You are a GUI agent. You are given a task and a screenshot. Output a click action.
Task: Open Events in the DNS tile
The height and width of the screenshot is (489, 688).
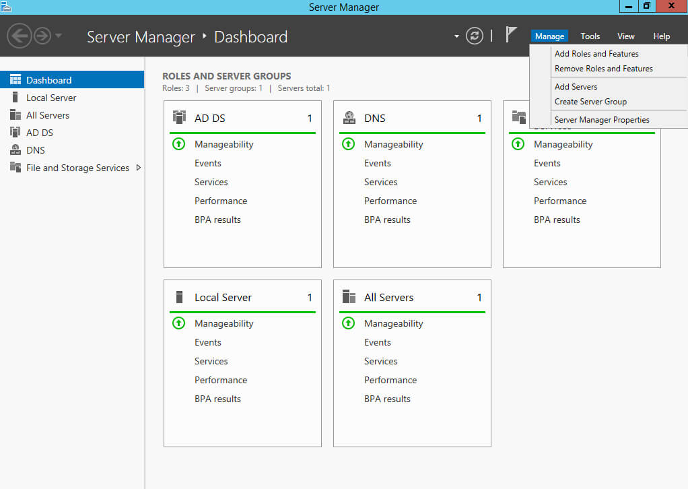pyautogui.click(x=378, y=163)
